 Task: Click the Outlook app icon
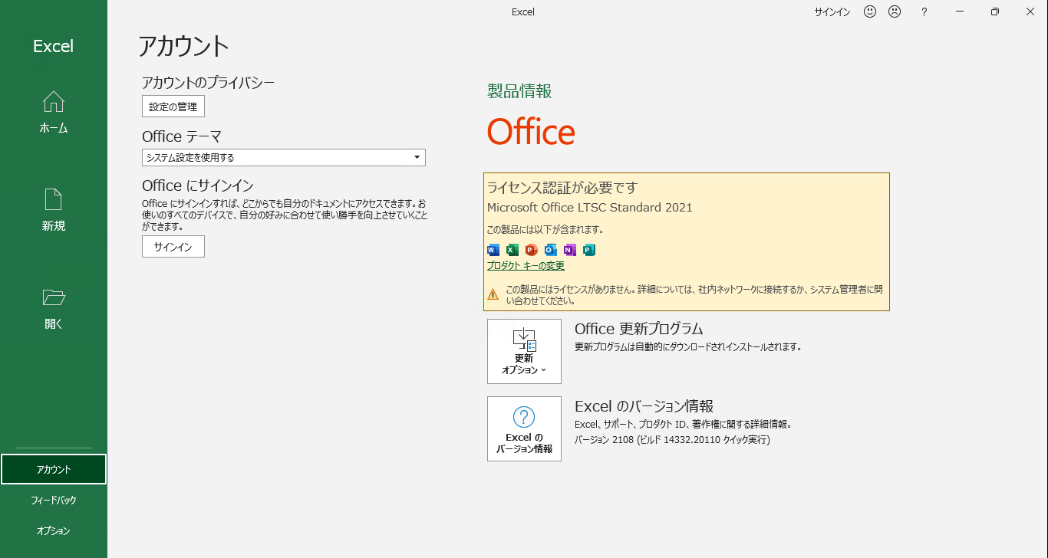(x=551, y=250)
